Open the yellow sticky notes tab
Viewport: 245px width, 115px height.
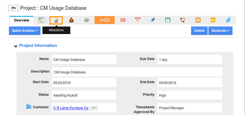click(x=213, y=20)
